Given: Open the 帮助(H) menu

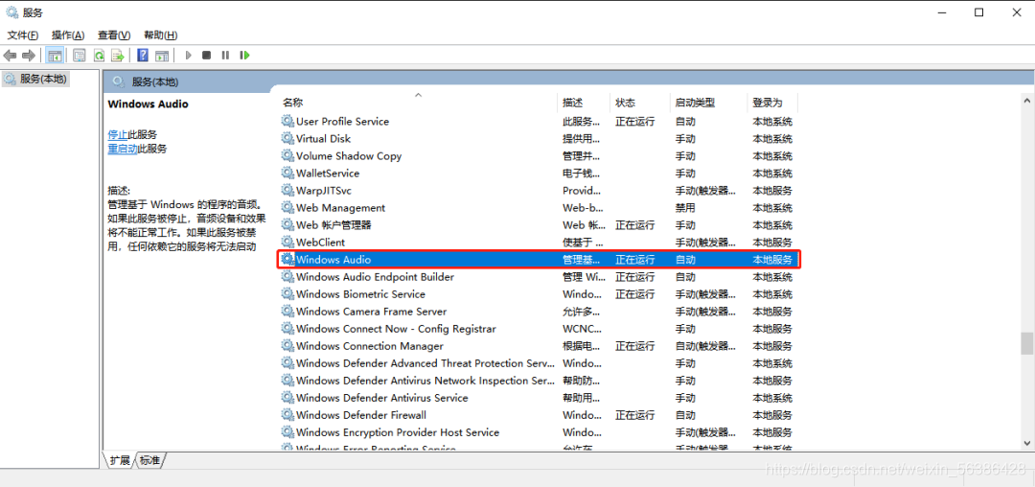Looking at the screenshot, I should point(160,35).
